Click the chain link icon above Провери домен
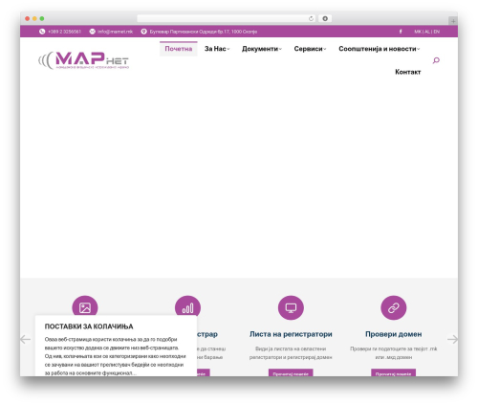Image resolution: width=478 pixels, height=405 pixels. pos(394,307)
